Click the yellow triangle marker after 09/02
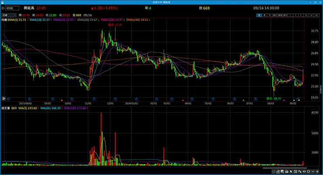 299,100
